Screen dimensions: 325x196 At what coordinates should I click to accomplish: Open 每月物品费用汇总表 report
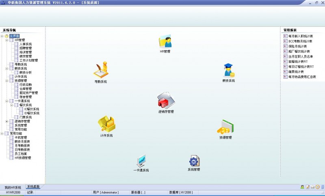(x=302, y=77)
